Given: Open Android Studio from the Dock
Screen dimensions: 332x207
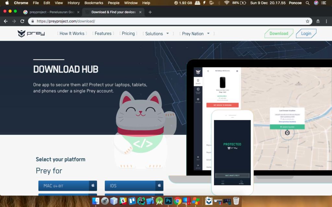Looking at the screenshot, I should point(159,201).
